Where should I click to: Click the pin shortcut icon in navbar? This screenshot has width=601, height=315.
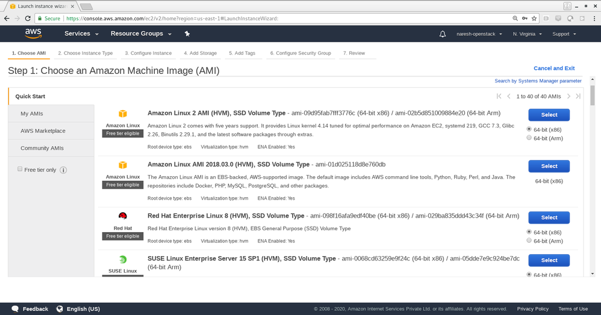point(187,34)
